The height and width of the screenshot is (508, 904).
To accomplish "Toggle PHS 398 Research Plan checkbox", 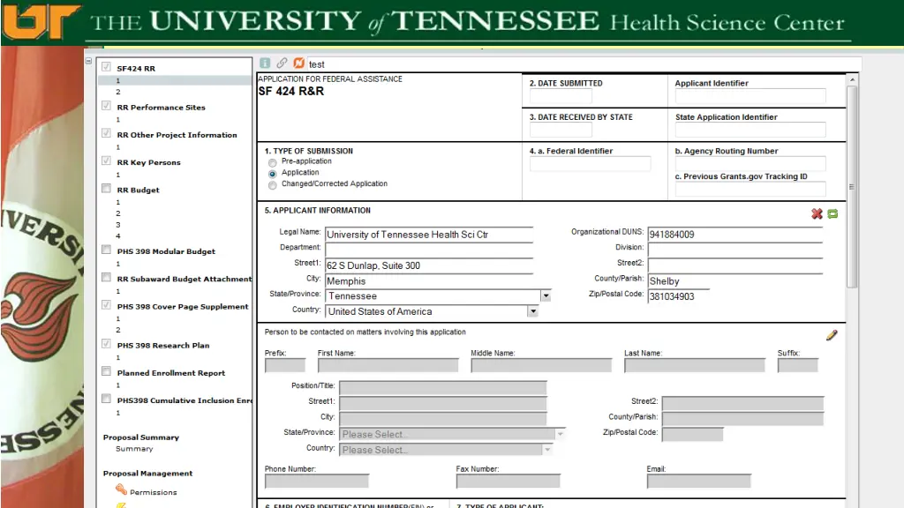I will [106, 344].
